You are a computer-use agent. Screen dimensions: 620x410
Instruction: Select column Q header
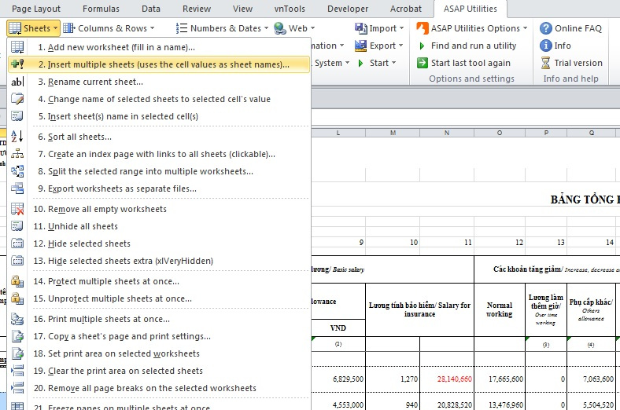pyautogui.click(x=591, y=133)
